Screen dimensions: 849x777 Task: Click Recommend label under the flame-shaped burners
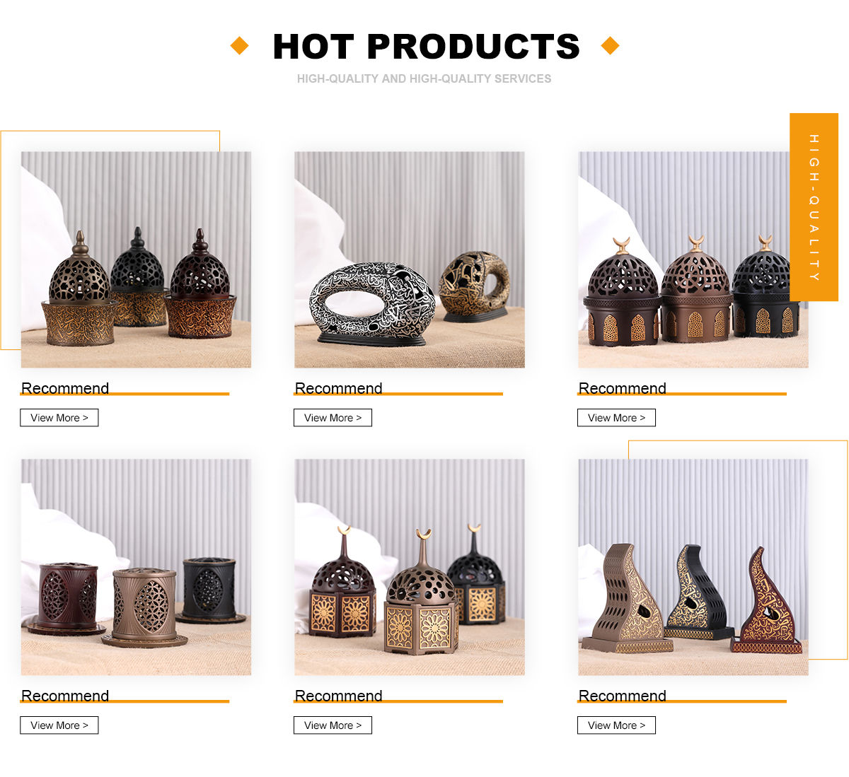pos(623,696)
